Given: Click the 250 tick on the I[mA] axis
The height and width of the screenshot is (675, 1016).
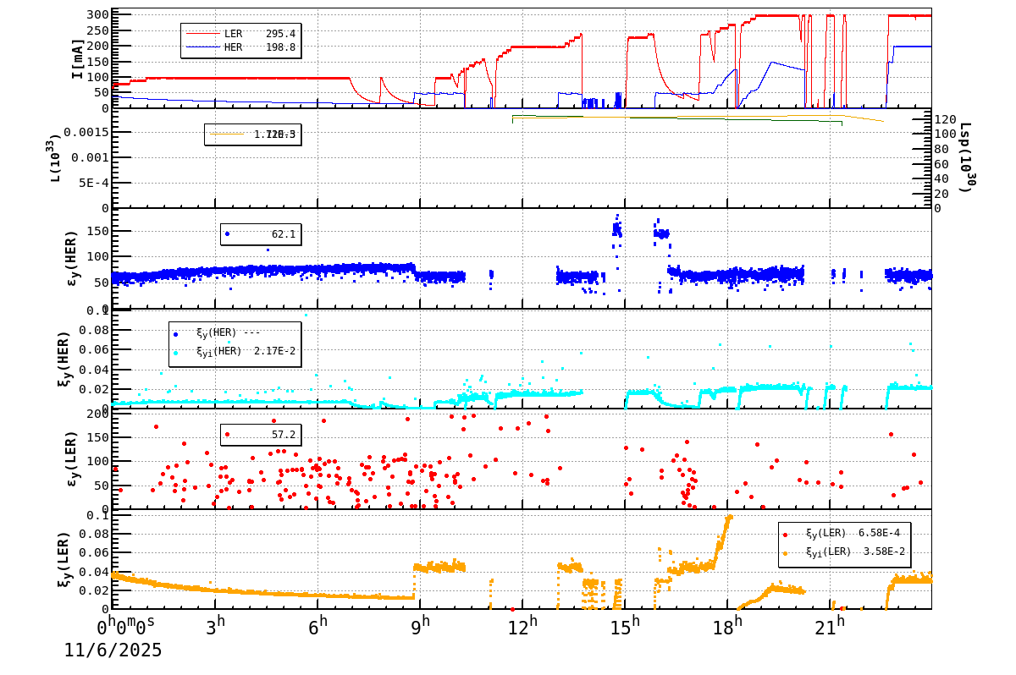Looking at the screenshot, I should [x=97, y=30].
